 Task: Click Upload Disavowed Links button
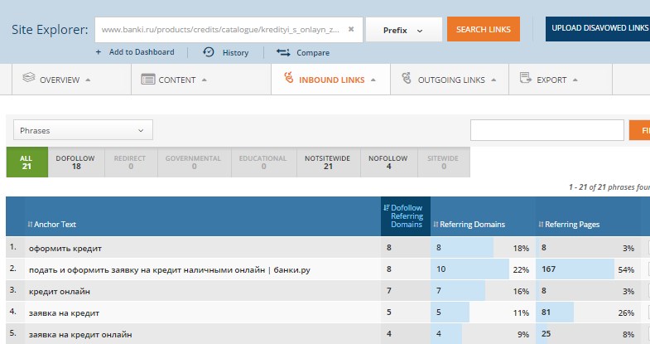pos(597,28)
